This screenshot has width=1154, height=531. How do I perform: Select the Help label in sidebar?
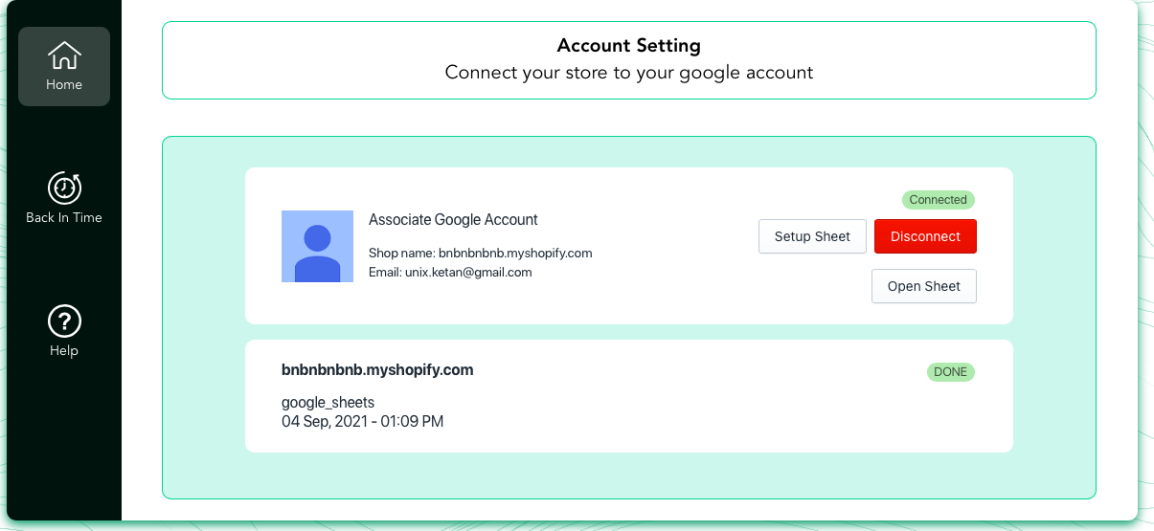pos(64,350)
